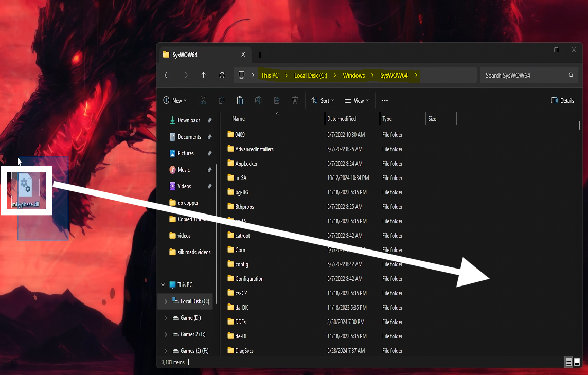Viewport: 588px width, 375px height.
Task: Toggle the Details pane open
Action: point(562,100)
